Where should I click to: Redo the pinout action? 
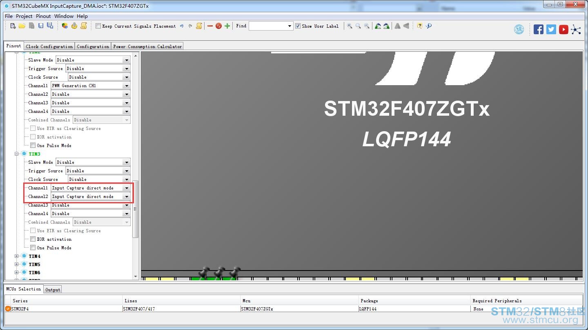click(x=190, y=26)
